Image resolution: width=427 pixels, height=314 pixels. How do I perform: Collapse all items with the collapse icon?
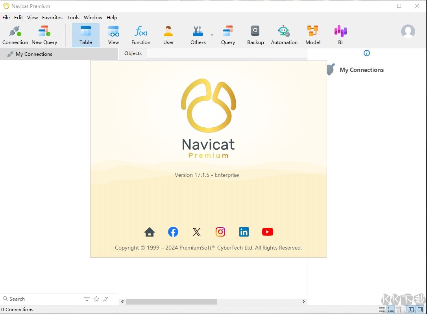click(105, 299)
